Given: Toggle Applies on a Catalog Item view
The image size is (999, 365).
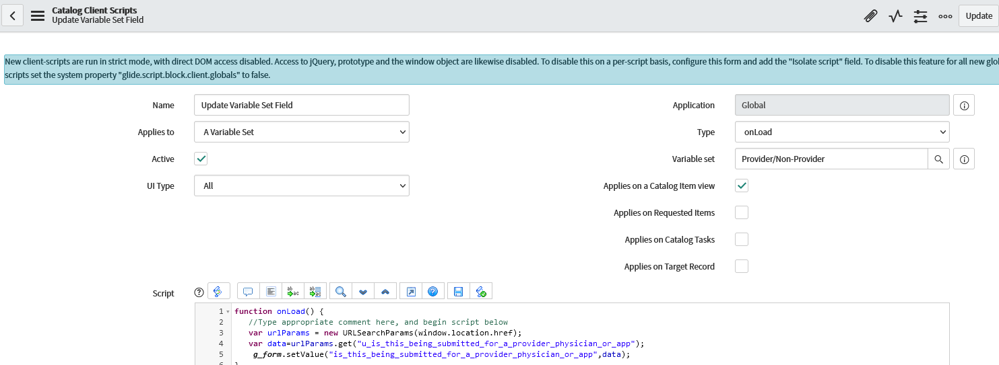Looking at the screenshot, I should click(742, 186).
